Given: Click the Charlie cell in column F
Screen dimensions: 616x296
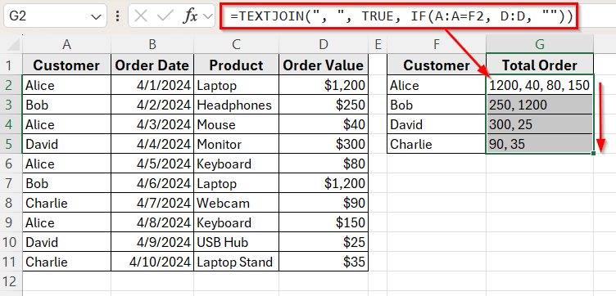Looking at the screenshot, I should tap(437, 144).
